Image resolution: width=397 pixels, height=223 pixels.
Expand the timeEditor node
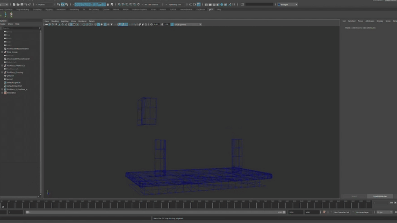tap(2, 93)
